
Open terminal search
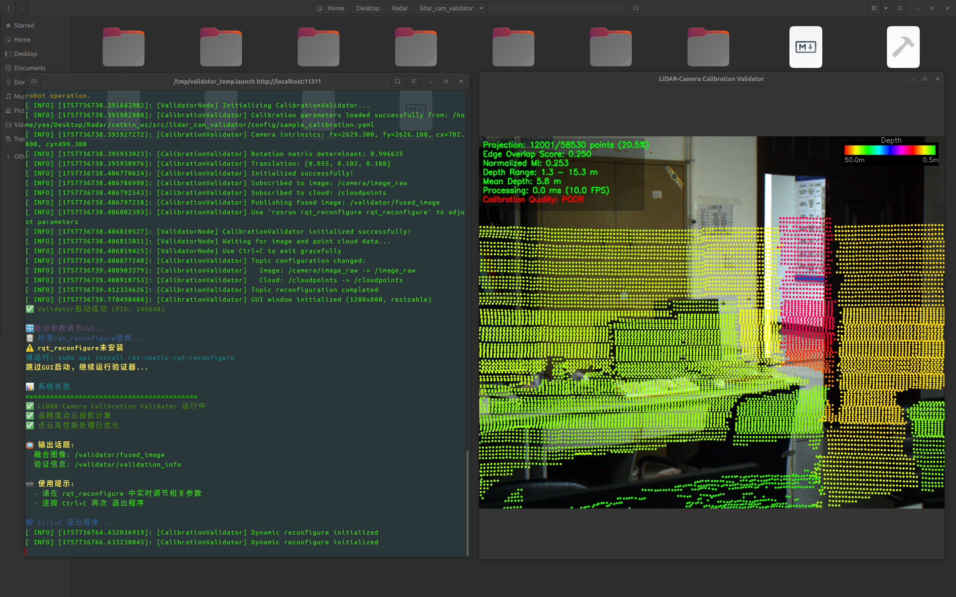(x=398, y=81)
